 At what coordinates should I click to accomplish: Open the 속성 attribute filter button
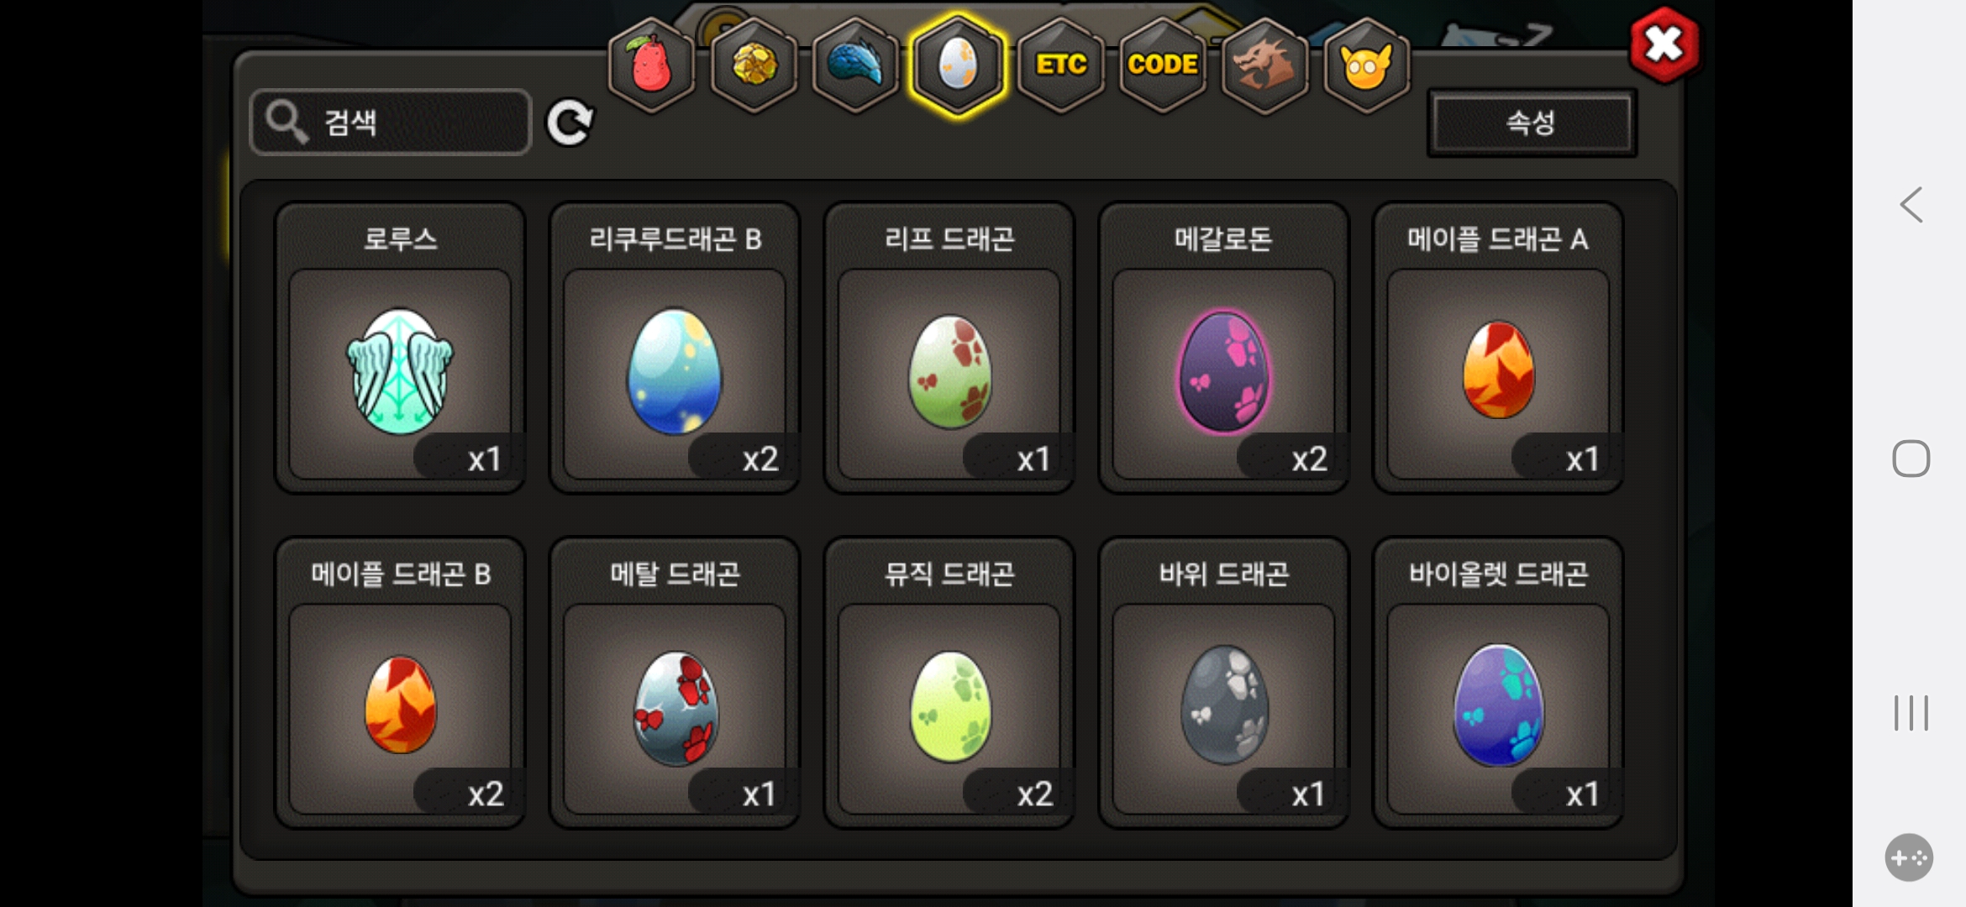click(x=1532, y=123)
